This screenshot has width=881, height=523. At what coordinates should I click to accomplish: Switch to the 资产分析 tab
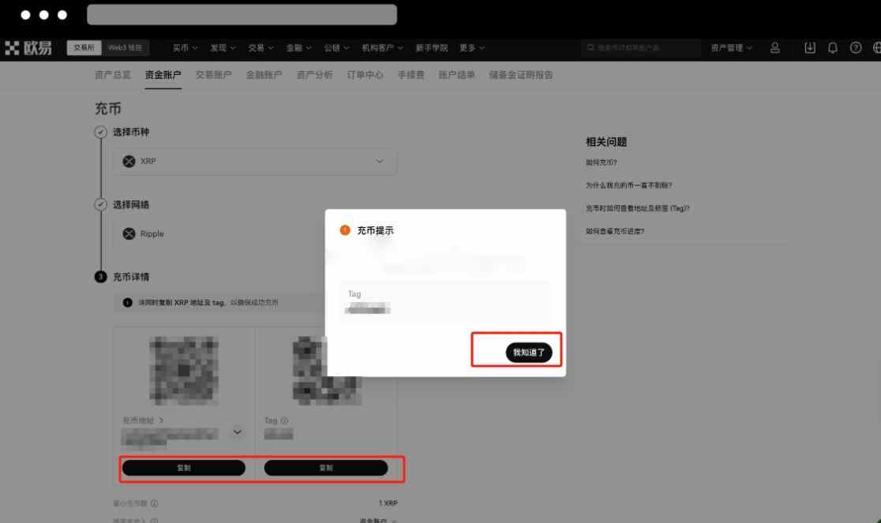[315, 75]
